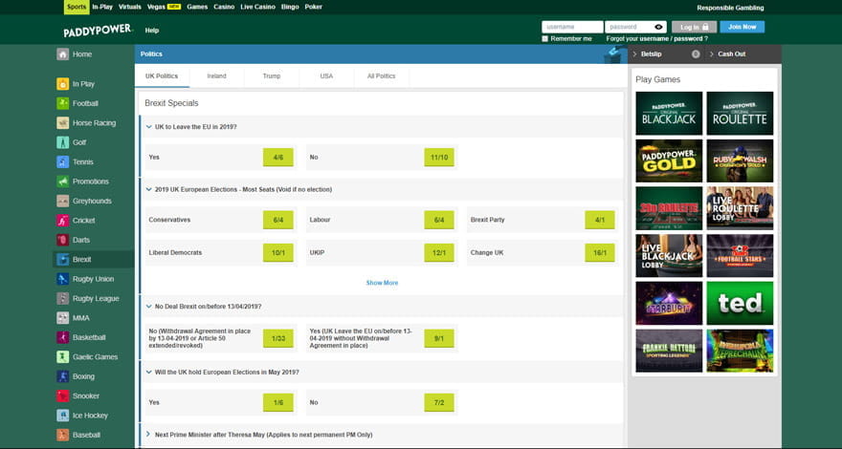
Task: Choose Change UK odds 16/1
Action: point(600,252)
